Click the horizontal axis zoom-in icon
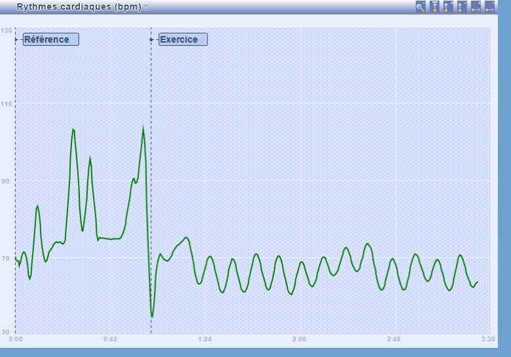511x357 pixels. [x=476, y=7]
